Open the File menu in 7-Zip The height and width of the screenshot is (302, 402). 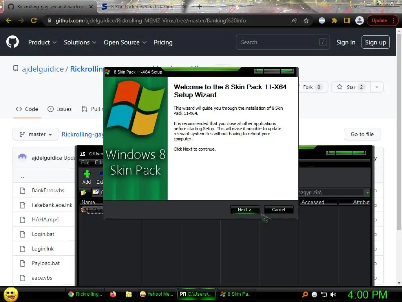click(x=85, y=162)
